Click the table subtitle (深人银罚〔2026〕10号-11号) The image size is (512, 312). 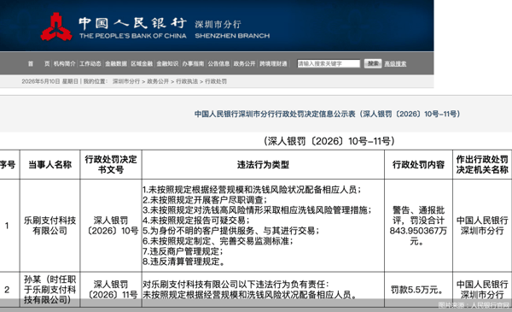point(329,141)
